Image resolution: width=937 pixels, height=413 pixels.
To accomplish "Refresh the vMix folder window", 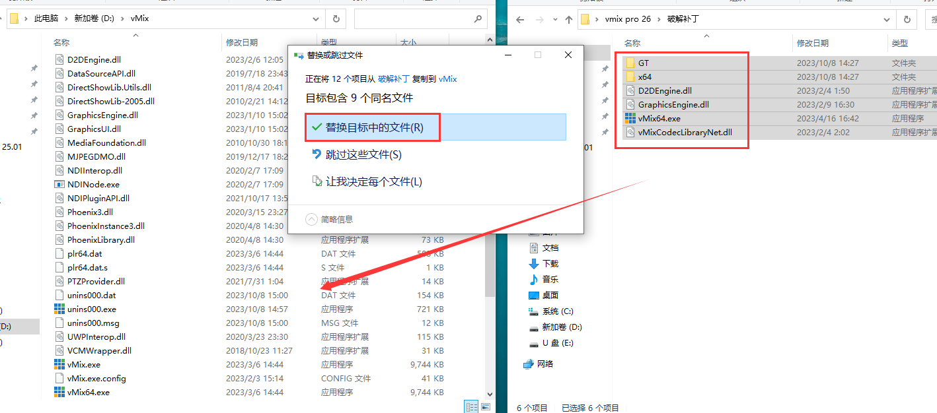I will [x=336, y=19].
